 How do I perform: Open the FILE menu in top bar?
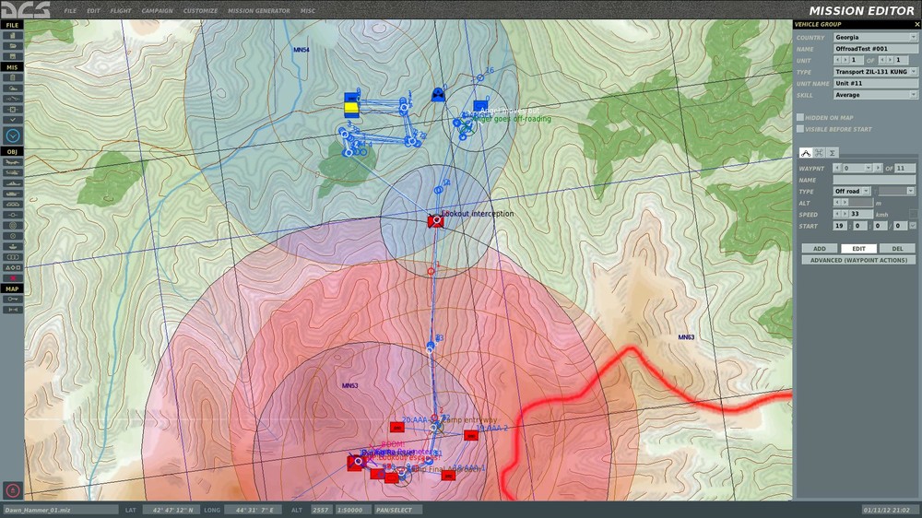coord(70,10)
